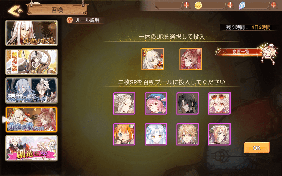282x176 pixels.
Task: Choose the white-haired snowflake SR portrait
Action: [156, 134]
